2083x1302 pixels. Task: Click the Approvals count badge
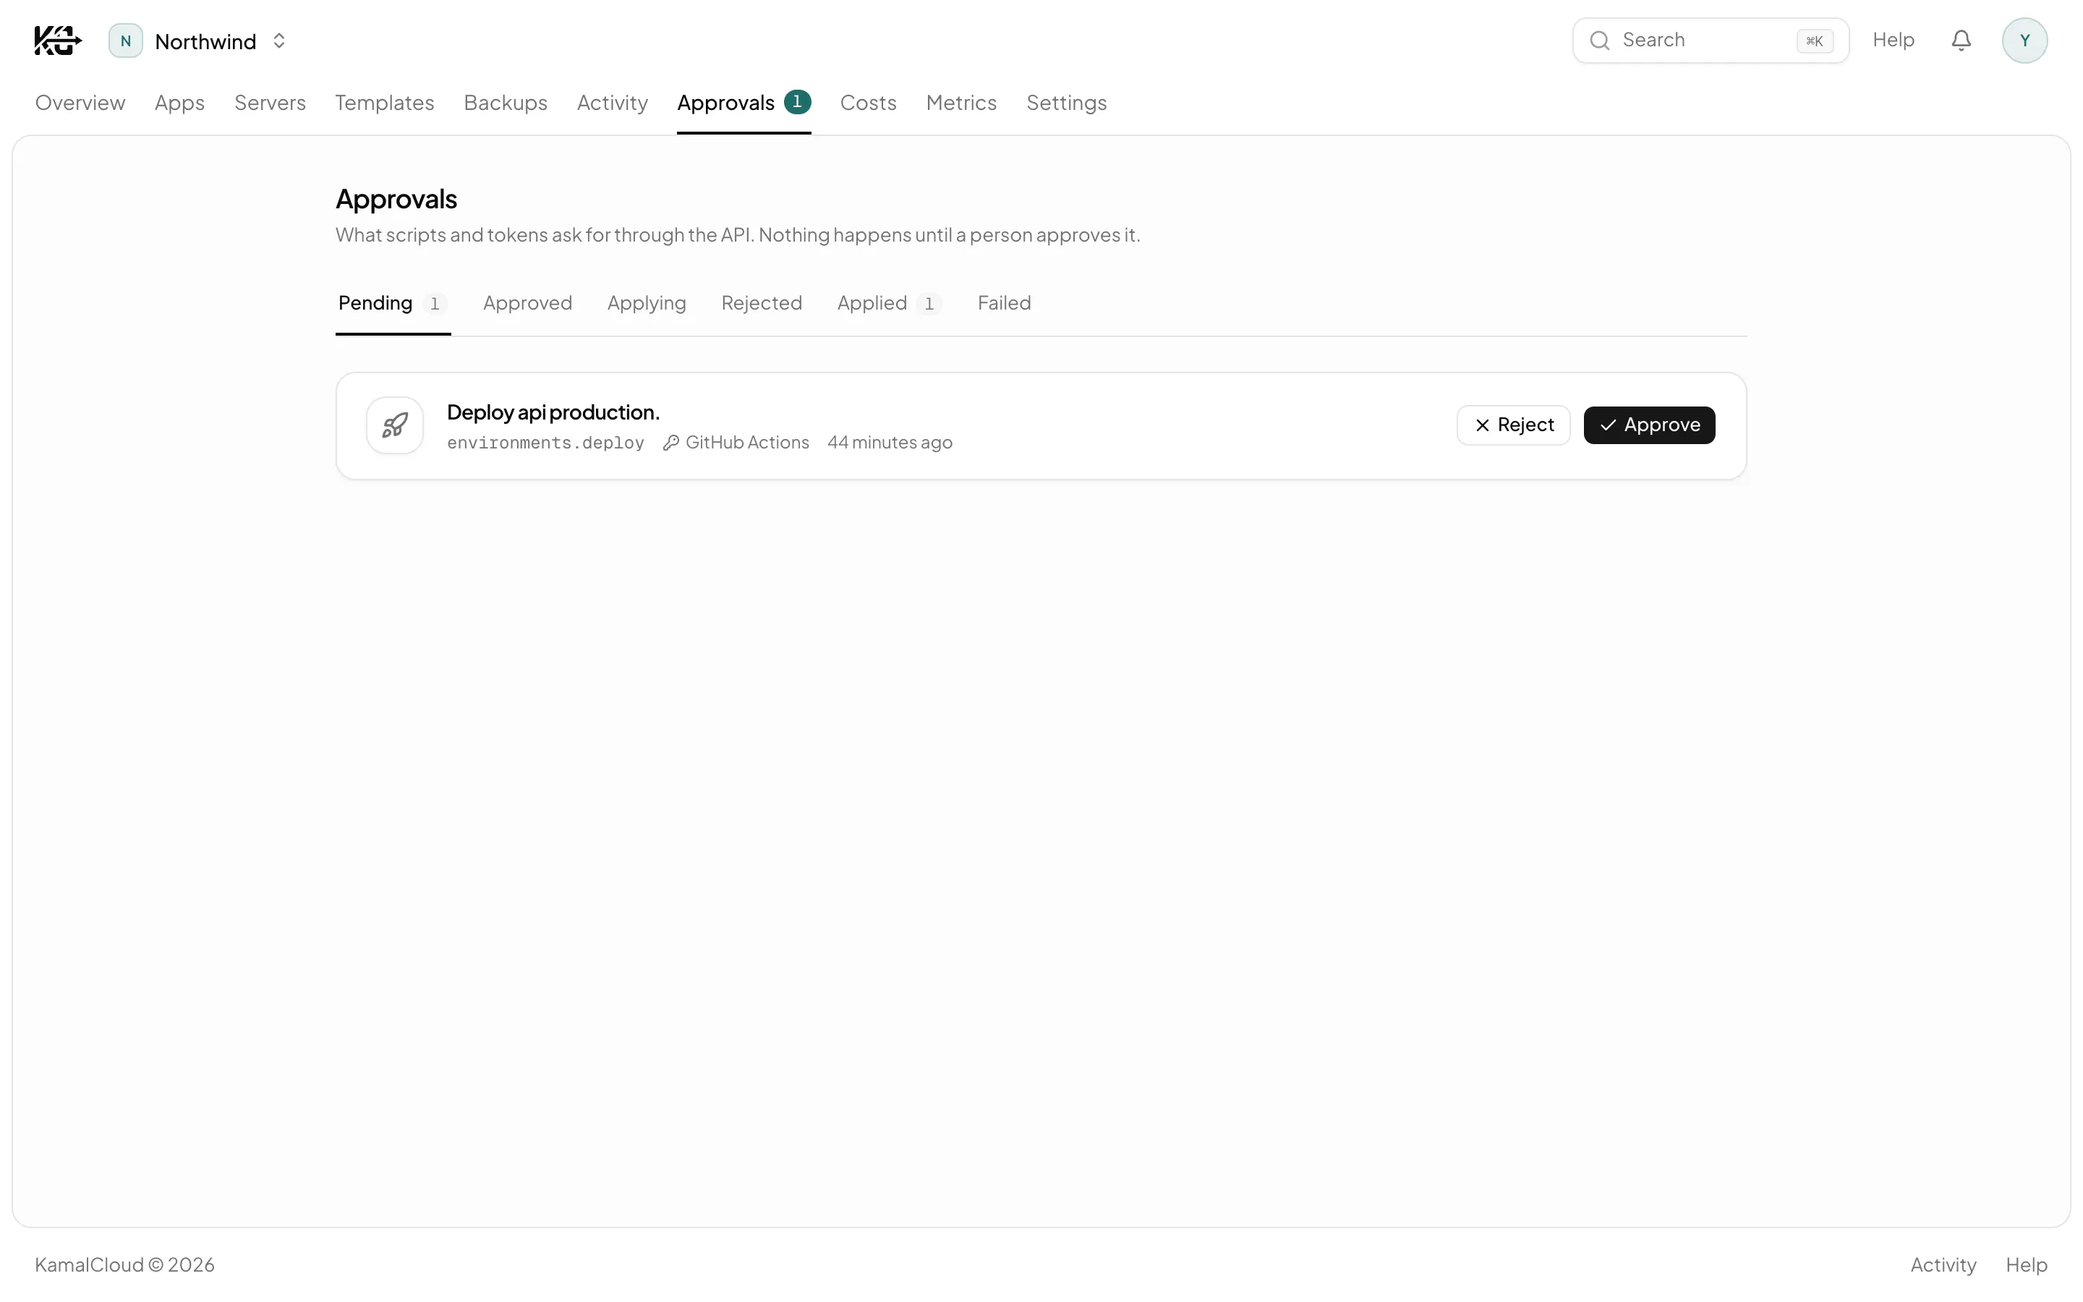tap(797, 101)
